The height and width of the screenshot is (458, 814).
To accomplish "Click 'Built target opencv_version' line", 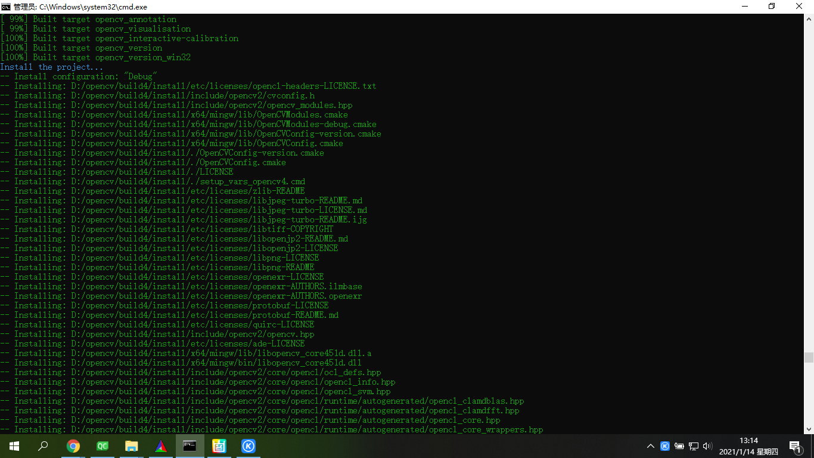I will (x=81, y=48).
